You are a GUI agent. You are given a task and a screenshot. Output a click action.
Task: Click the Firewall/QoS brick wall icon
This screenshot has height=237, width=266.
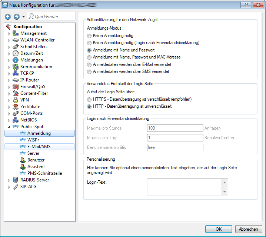click(x=16, y=87)
